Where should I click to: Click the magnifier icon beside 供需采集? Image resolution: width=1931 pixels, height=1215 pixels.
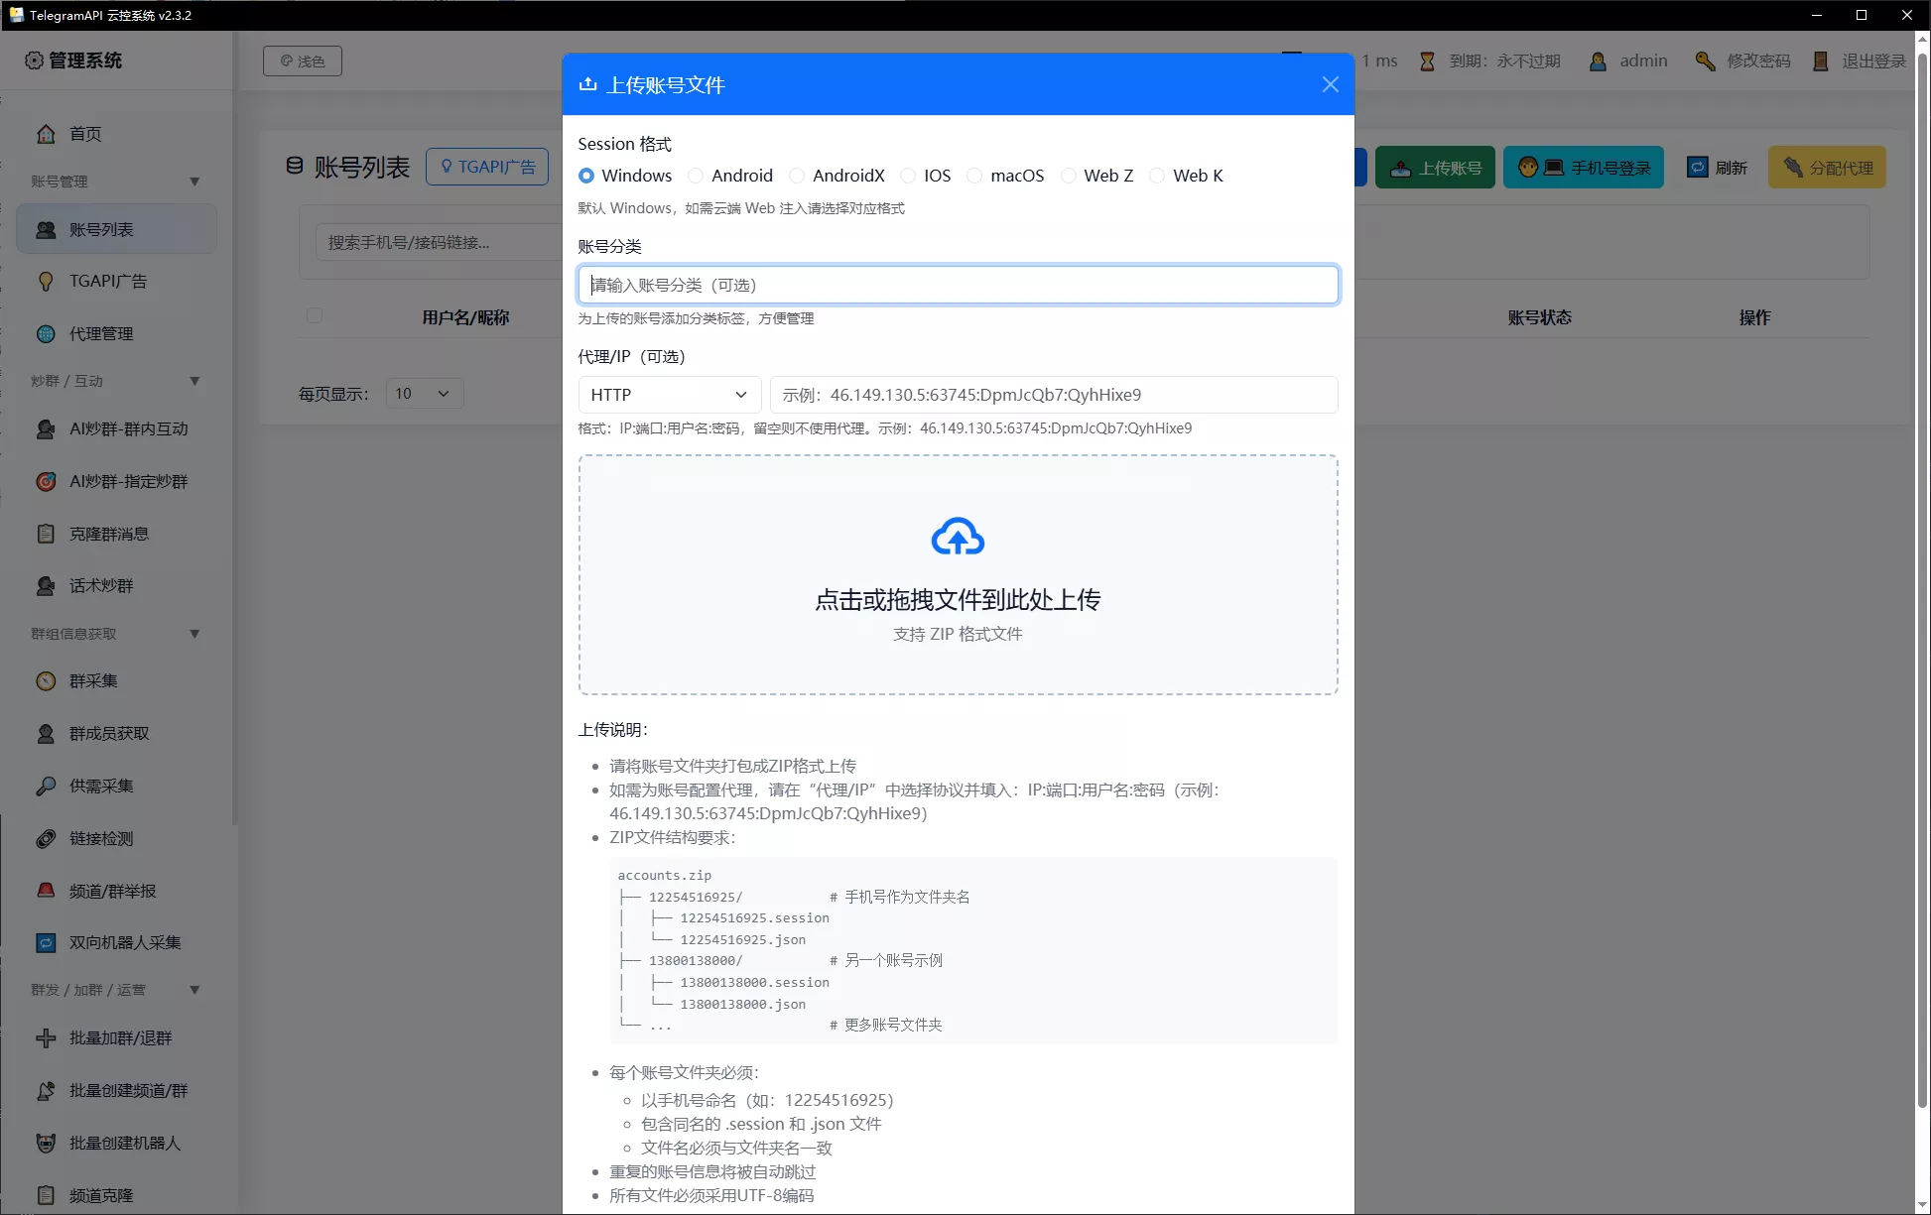click(x=46, y=786)
